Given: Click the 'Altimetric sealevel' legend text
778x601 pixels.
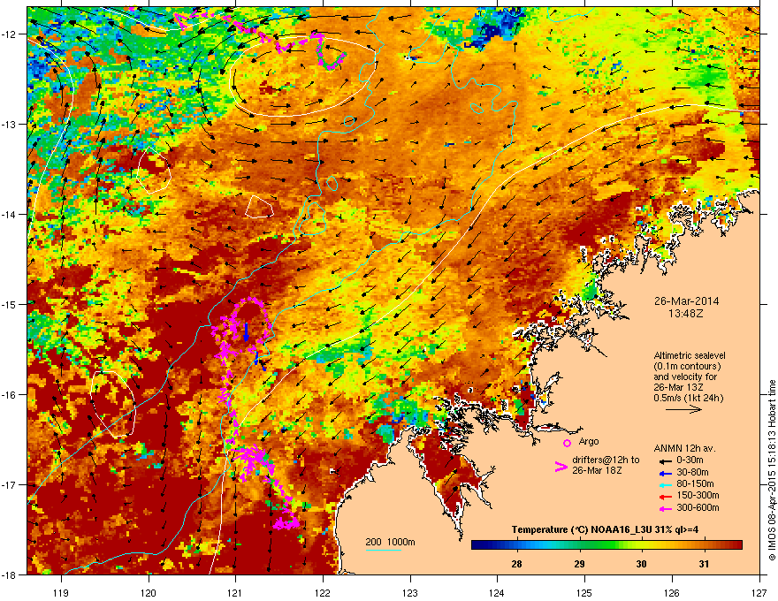Looking at the screenshot, I should (690, 355).
